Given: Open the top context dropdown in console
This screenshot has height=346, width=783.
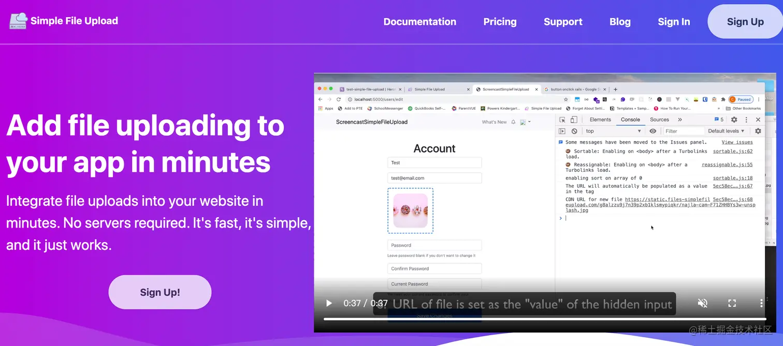Looking at the screenshot, I should click(x=613, y=131).
